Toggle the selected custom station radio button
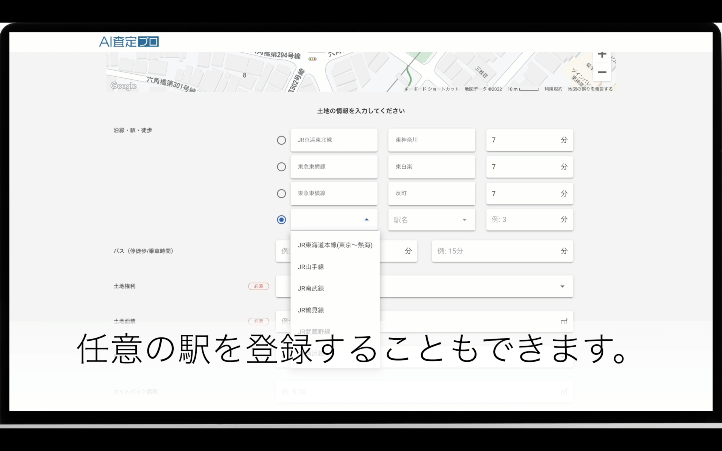The width and height of the screenshot is (722, 451). (x=281, y=220)
